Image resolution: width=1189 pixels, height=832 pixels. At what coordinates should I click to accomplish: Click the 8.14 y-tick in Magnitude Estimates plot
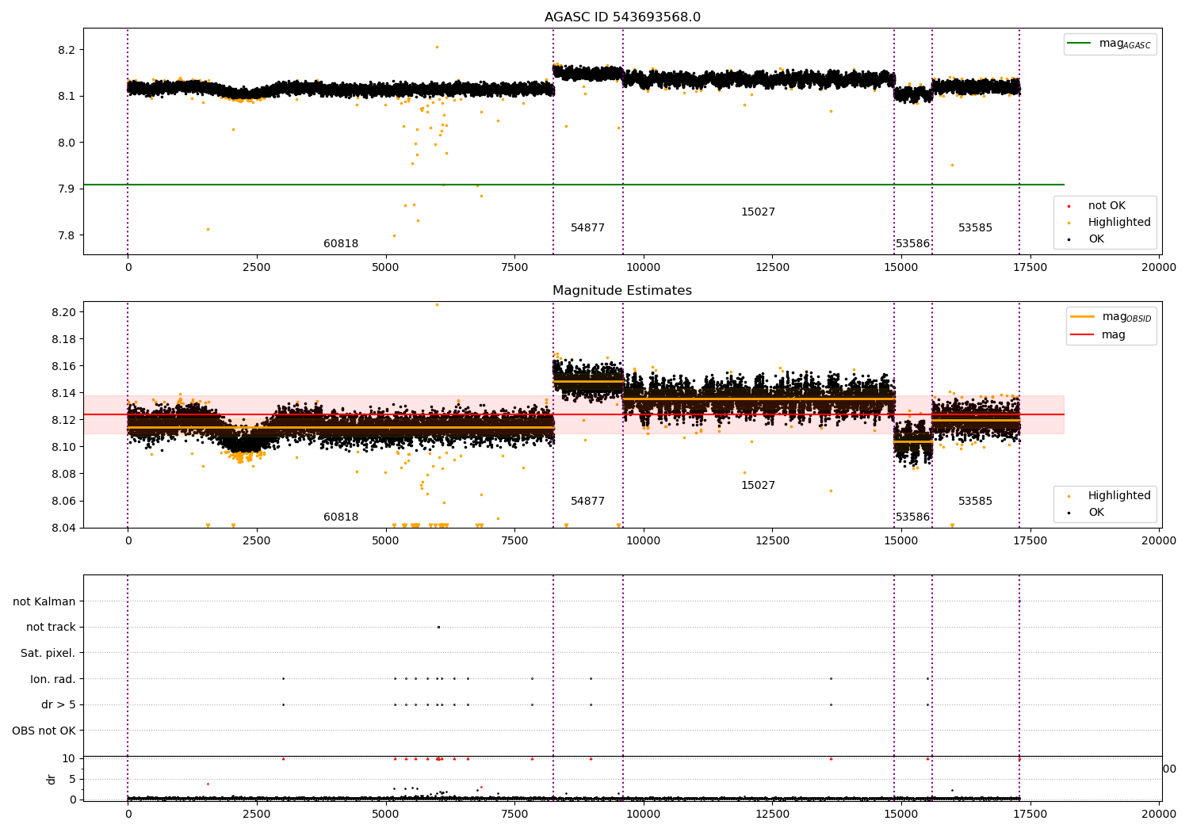coord(63,394)
